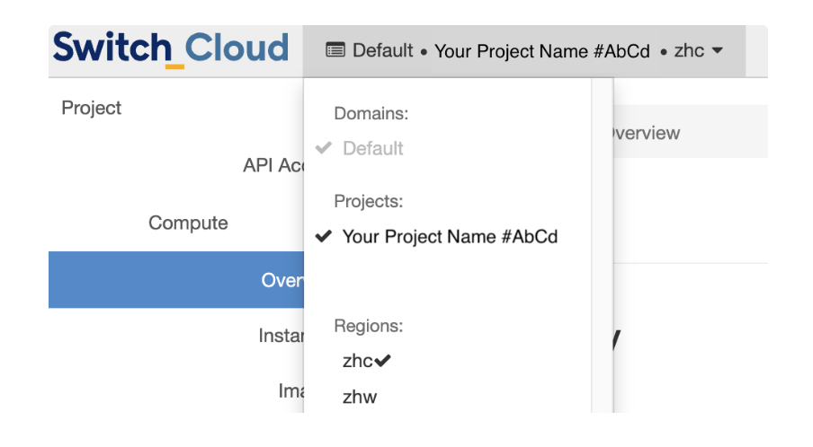Expand the Default project and region dropdown
Image resolution: width=813 pixels, height=447 pixels.
524,50
